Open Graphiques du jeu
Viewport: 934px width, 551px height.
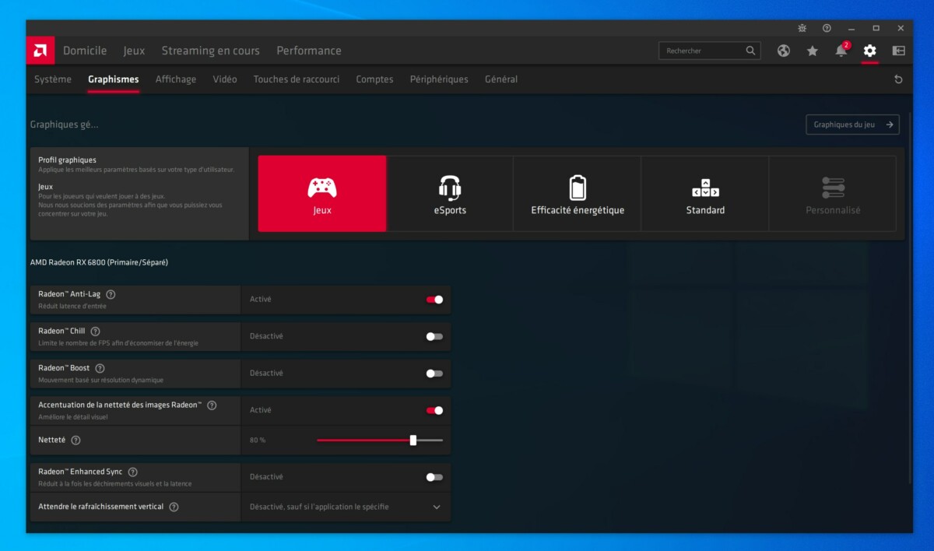tap(852, 125)
